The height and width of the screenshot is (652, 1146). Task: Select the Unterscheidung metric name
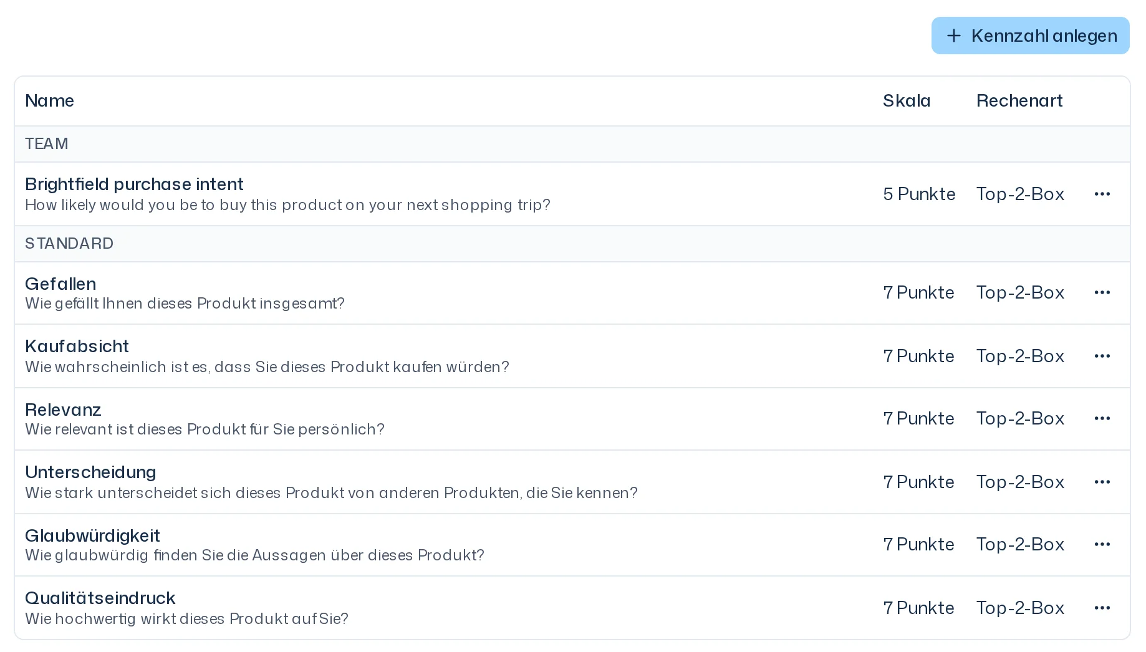(x=90, y=472)
